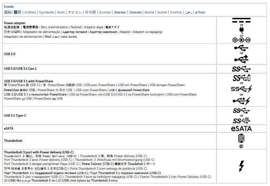Viewport: 270px width, 186px height.
Task: Click the "아이콘" translation in header
Action: point(90,12)
